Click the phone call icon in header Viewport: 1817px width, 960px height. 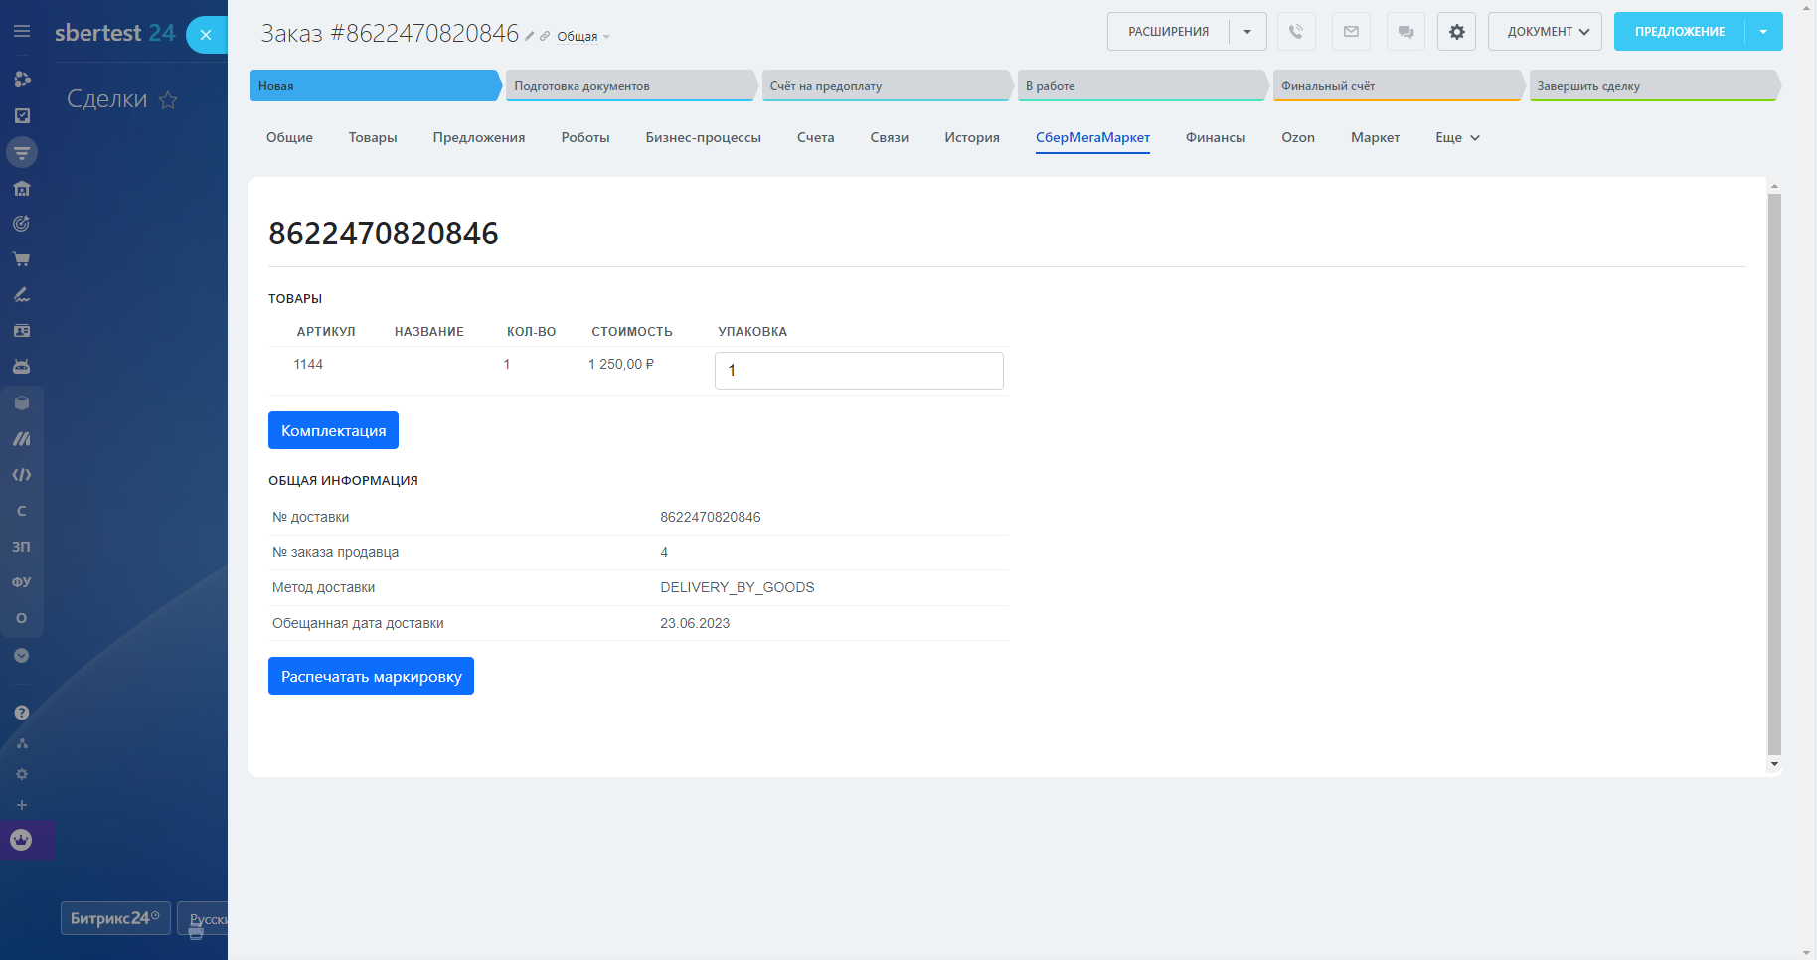(x=1296, y=32)
